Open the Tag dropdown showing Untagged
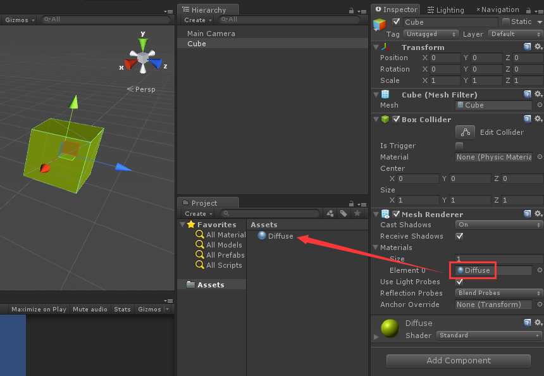Screen dimensions: 544x376 pyautogui.click(x=430, y=34)
